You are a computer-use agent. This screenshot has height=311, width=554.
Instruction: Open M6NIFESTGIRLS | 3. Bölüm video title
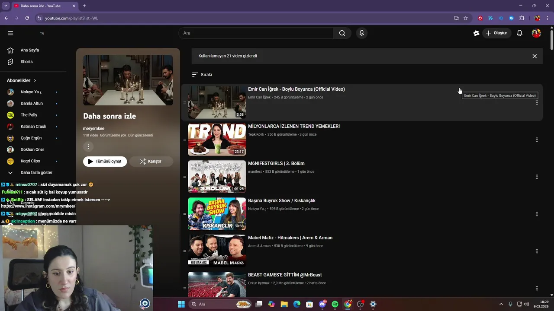click(x=276, y=164)
